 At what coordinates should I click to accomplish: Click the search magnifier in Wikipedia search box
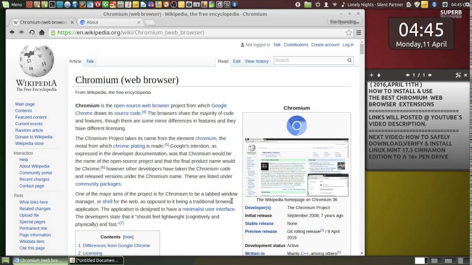349,60
